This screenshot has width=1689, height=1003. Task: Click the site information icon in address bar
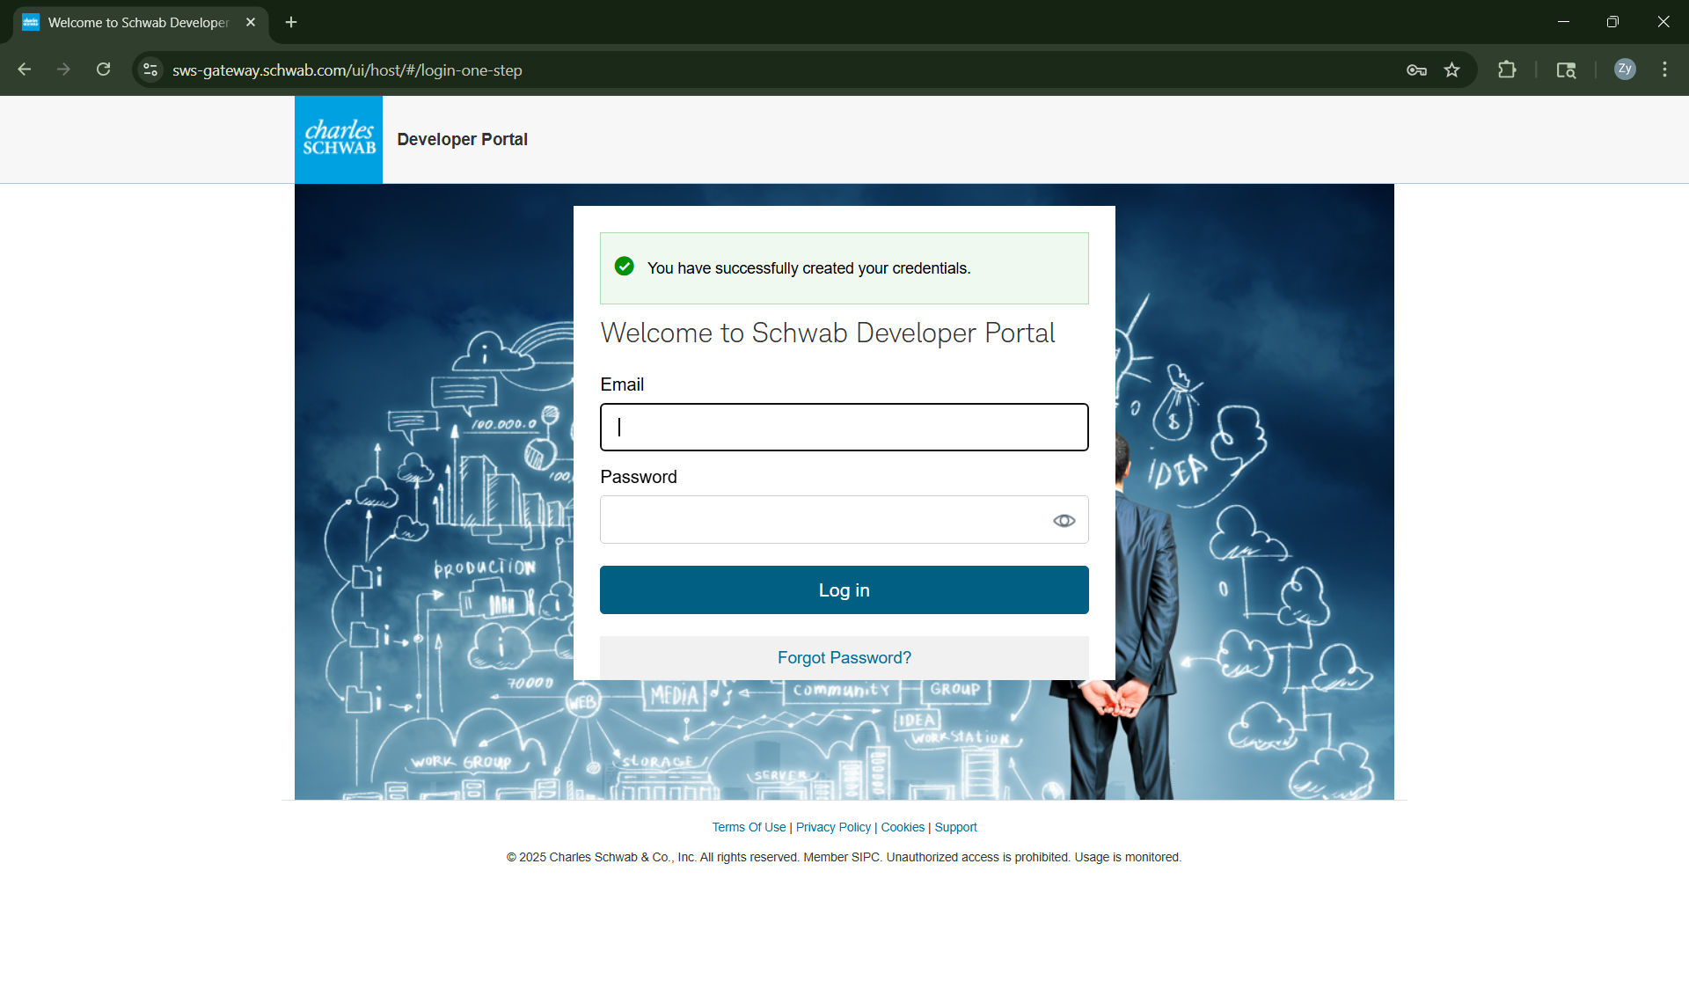tap(150, 70)
